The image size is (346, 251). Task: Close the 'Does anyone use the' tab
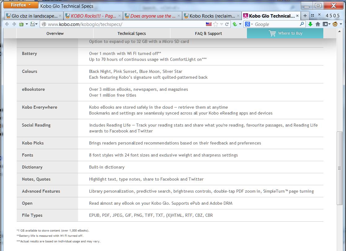[179, 16]
